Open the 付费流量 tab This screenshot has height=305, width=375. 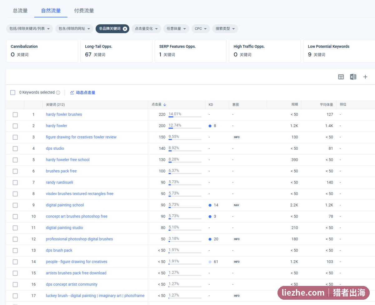coord(84,11)
